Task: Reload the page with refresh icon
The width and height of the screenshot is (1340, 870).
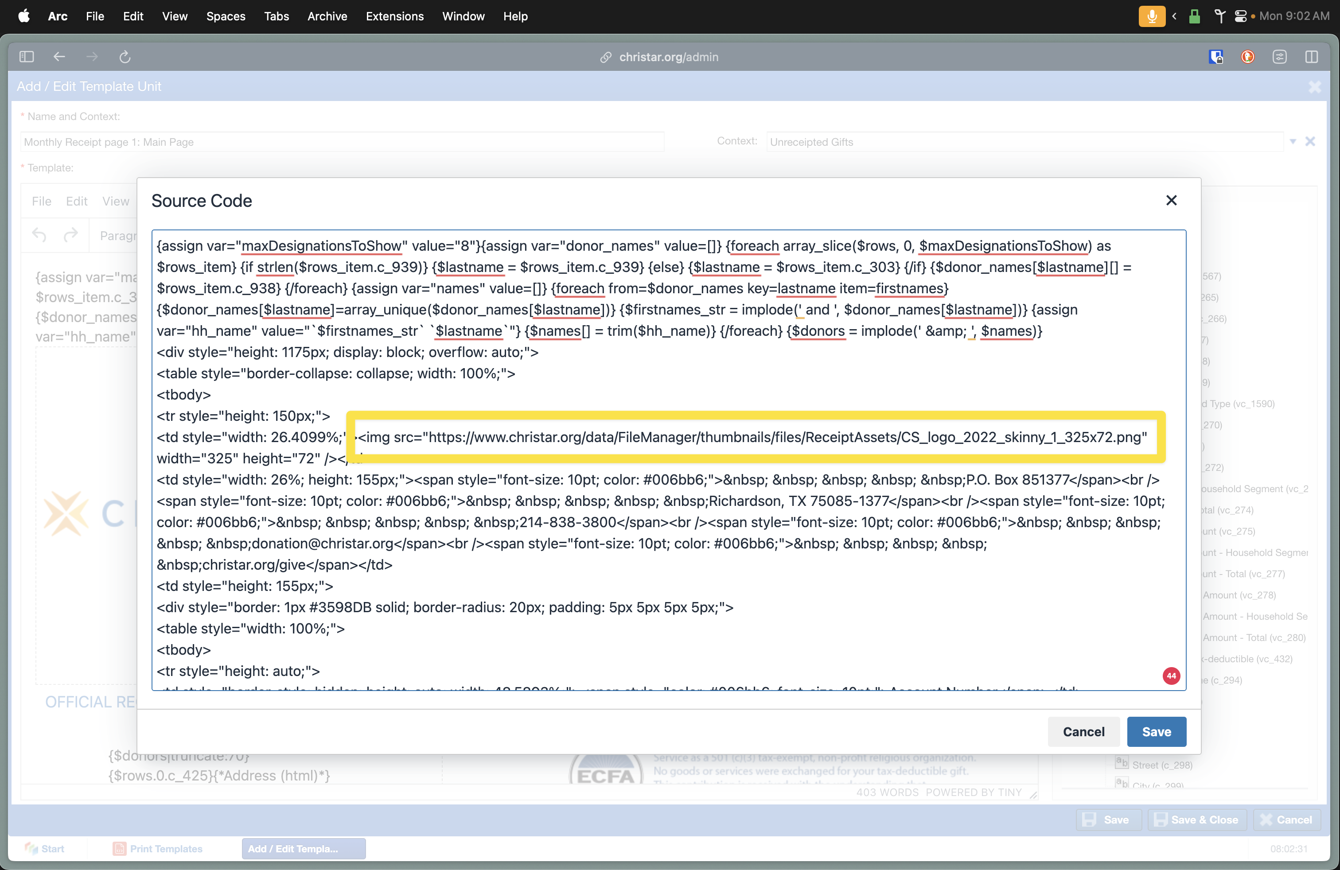Action: click(x=125, y=57)
